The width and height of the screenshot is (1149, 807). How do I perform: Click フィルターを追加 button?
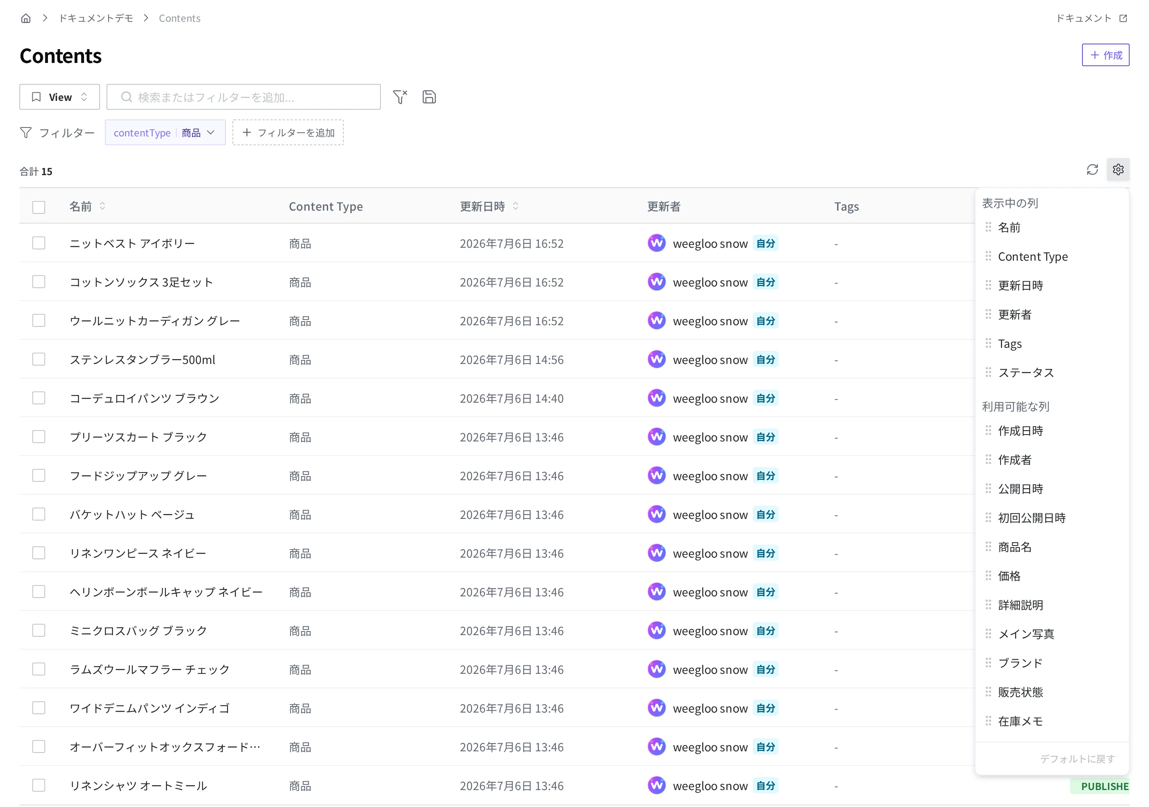288,133
